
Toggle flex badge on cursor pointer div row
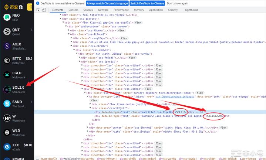tap(200, 93)
